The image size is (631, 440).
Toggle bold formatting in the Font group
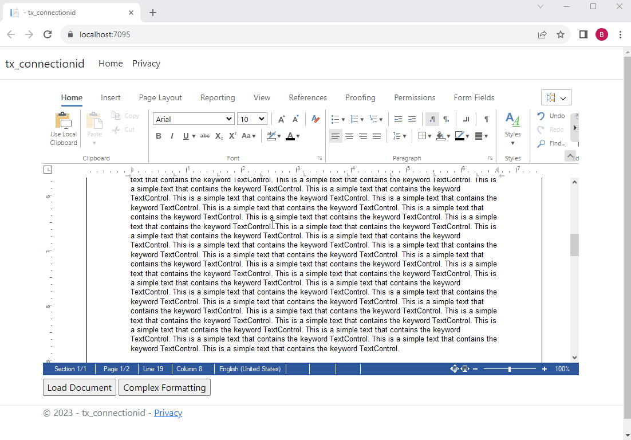pos(159,136)
